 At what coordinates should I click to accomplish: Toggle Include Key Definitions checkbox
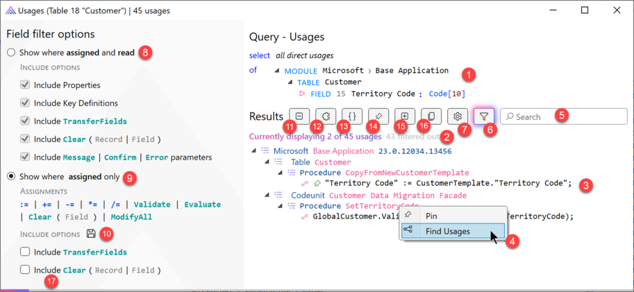point(25,103)
